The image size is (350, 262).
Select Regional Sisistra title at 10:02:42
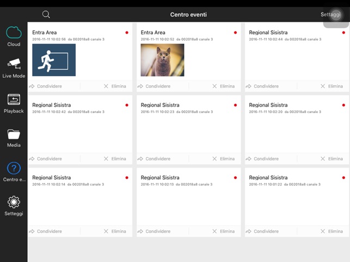pyautogui.click(x=52, y=105)
